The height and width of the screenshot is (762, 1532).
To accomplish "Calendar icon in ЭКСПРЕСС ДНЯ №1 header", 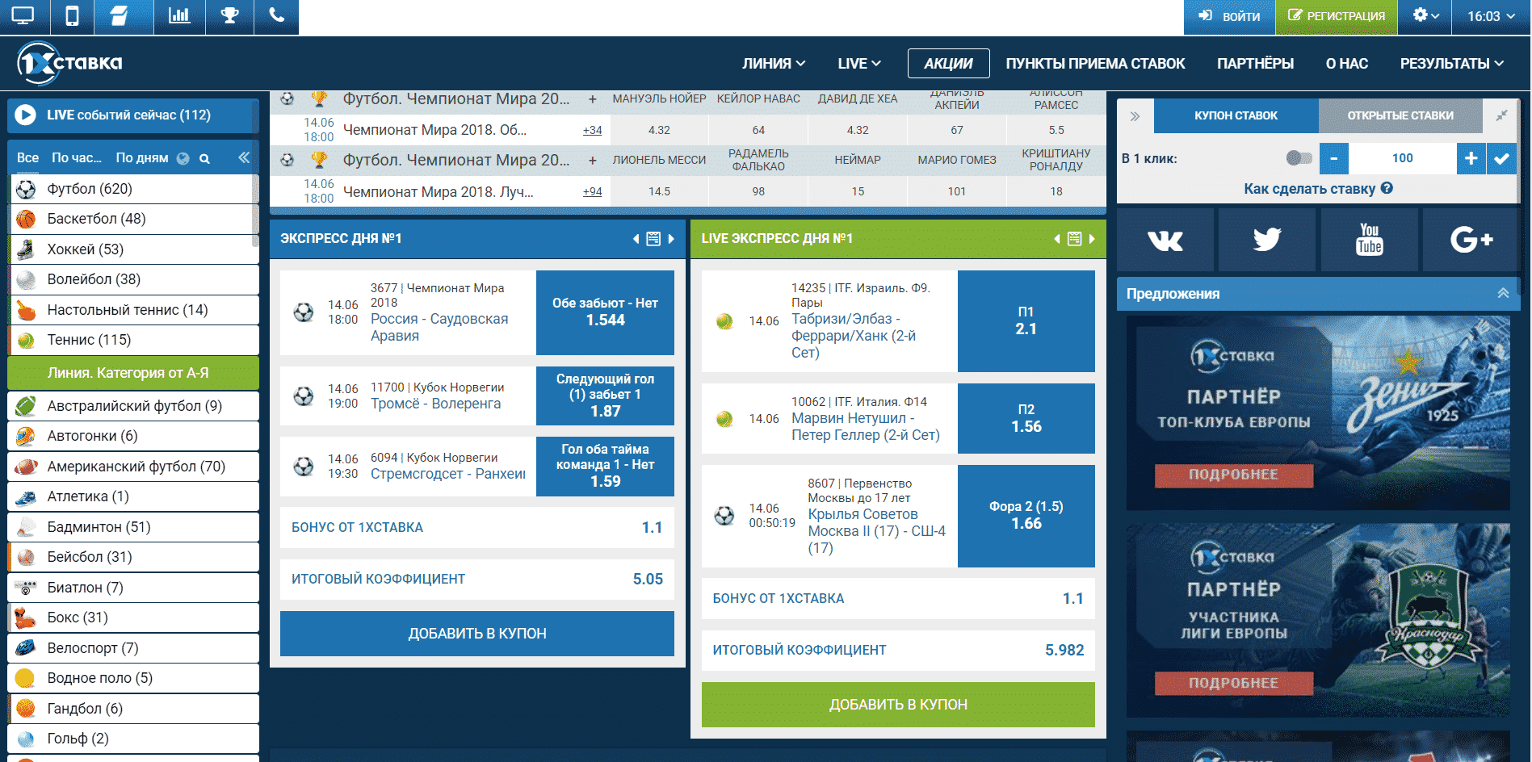I will point(653,239).
